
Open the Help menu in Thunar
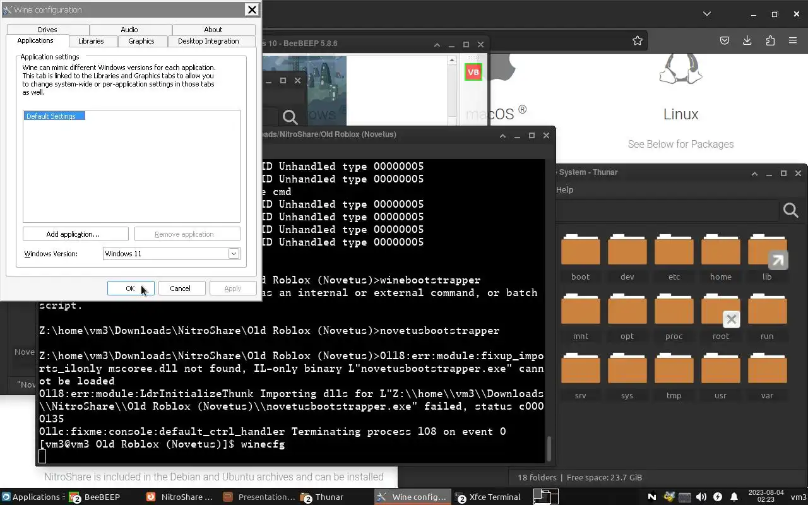pos(564,189)
